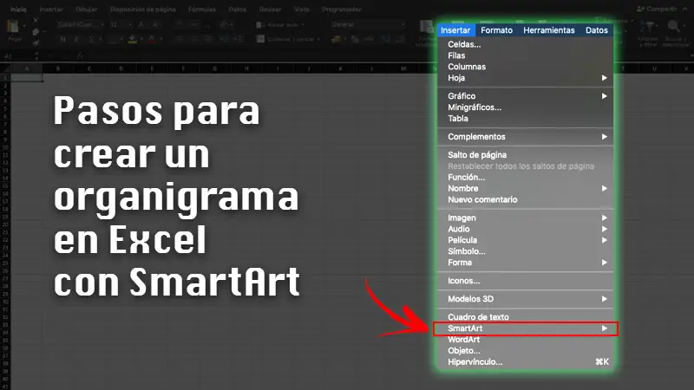
Task: Click the decrease font size icon
Action: tap(155, 25)
